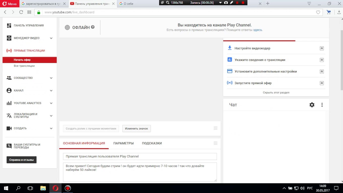Image resolution: width=343 pixels, height=193 pixels.
Task: Click the green security padlock icon
Action: (39, 12)
